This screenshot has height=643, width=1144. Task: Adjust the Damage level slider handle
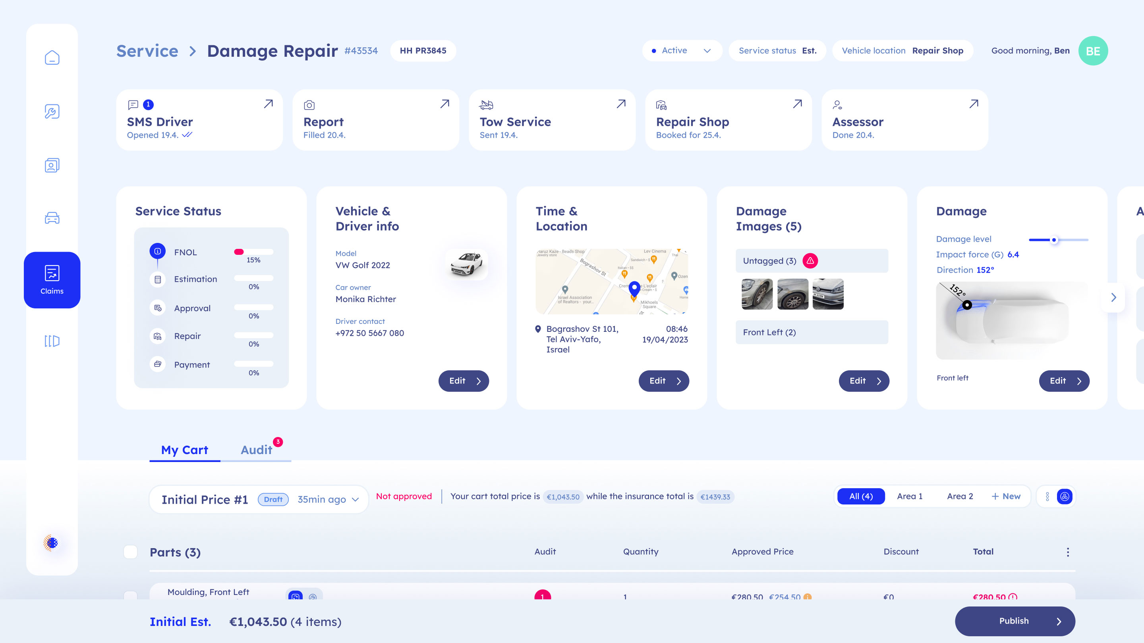coord(1054,240)
